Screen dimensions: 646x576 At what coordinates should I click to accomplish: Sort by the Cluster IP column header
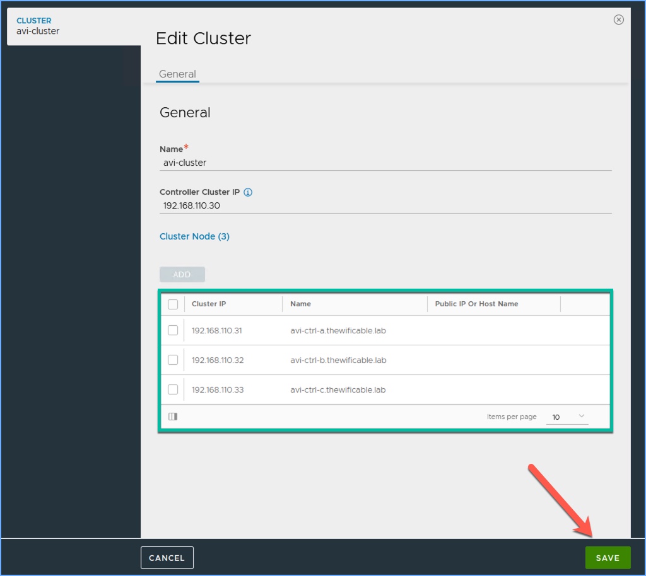[x=209, y=304]
